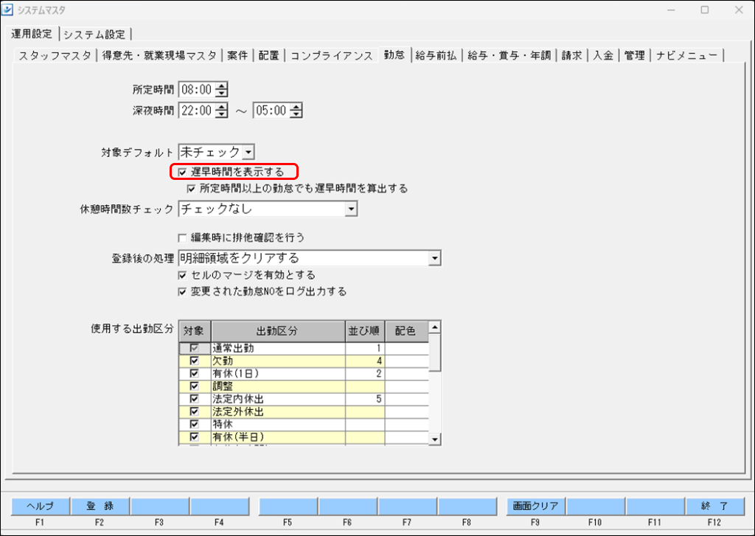The width and height of the screenshot is (755, 536).
Task: Maximize the システムマスタ window
Action: point(704,10)
